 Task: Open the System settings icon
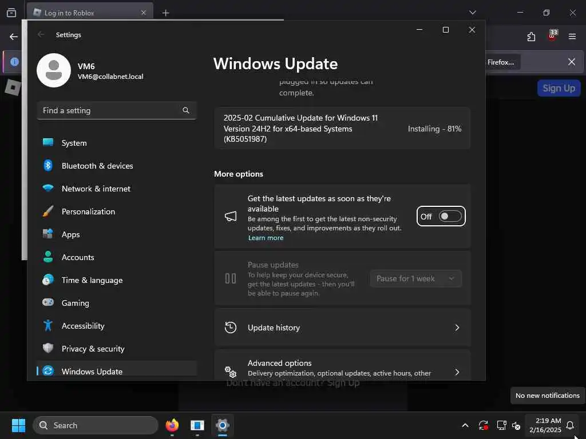click(x=48, y=142)
